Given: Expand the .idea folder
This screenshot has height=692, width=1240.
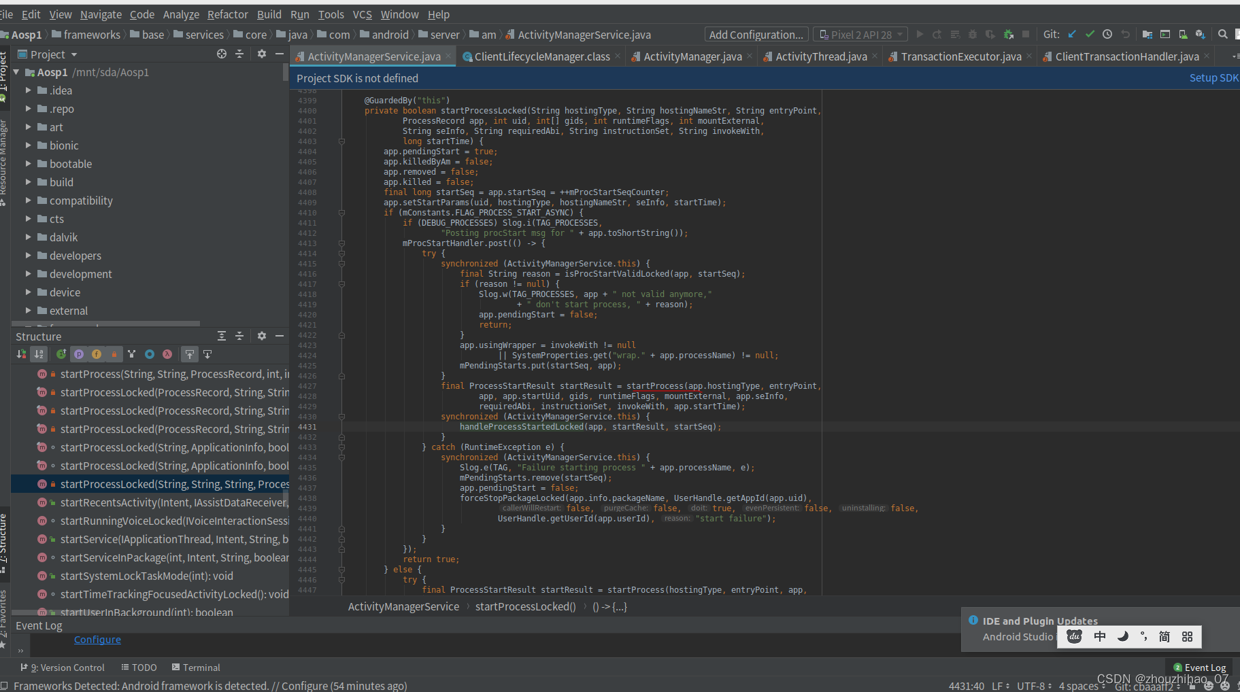Looking at the screenshot, I should click(x=29, y=90).
